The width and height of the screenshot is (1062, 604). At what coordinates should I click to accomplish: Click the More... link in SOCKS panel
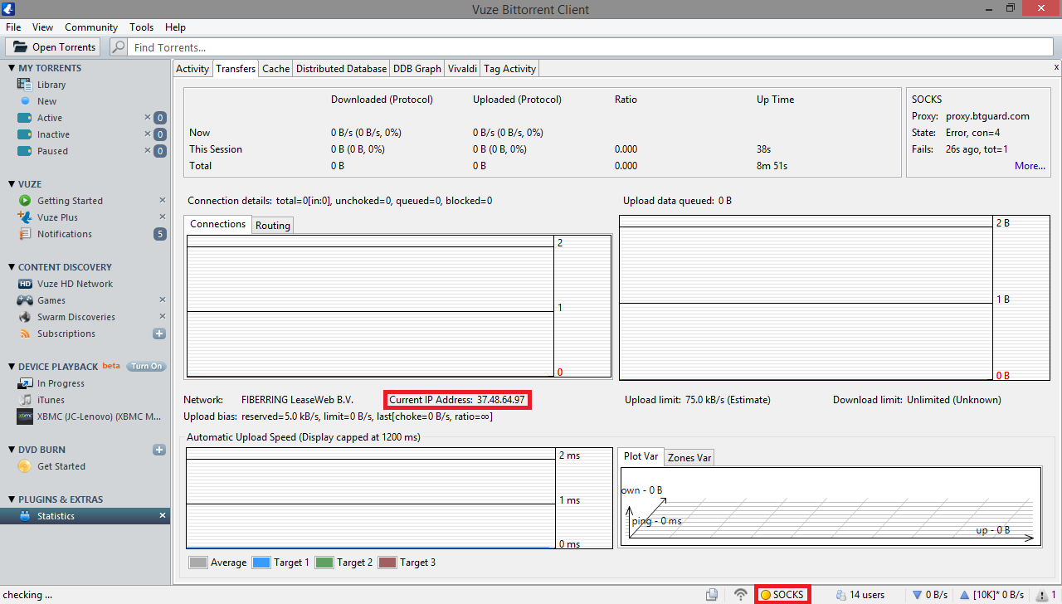1029,166
